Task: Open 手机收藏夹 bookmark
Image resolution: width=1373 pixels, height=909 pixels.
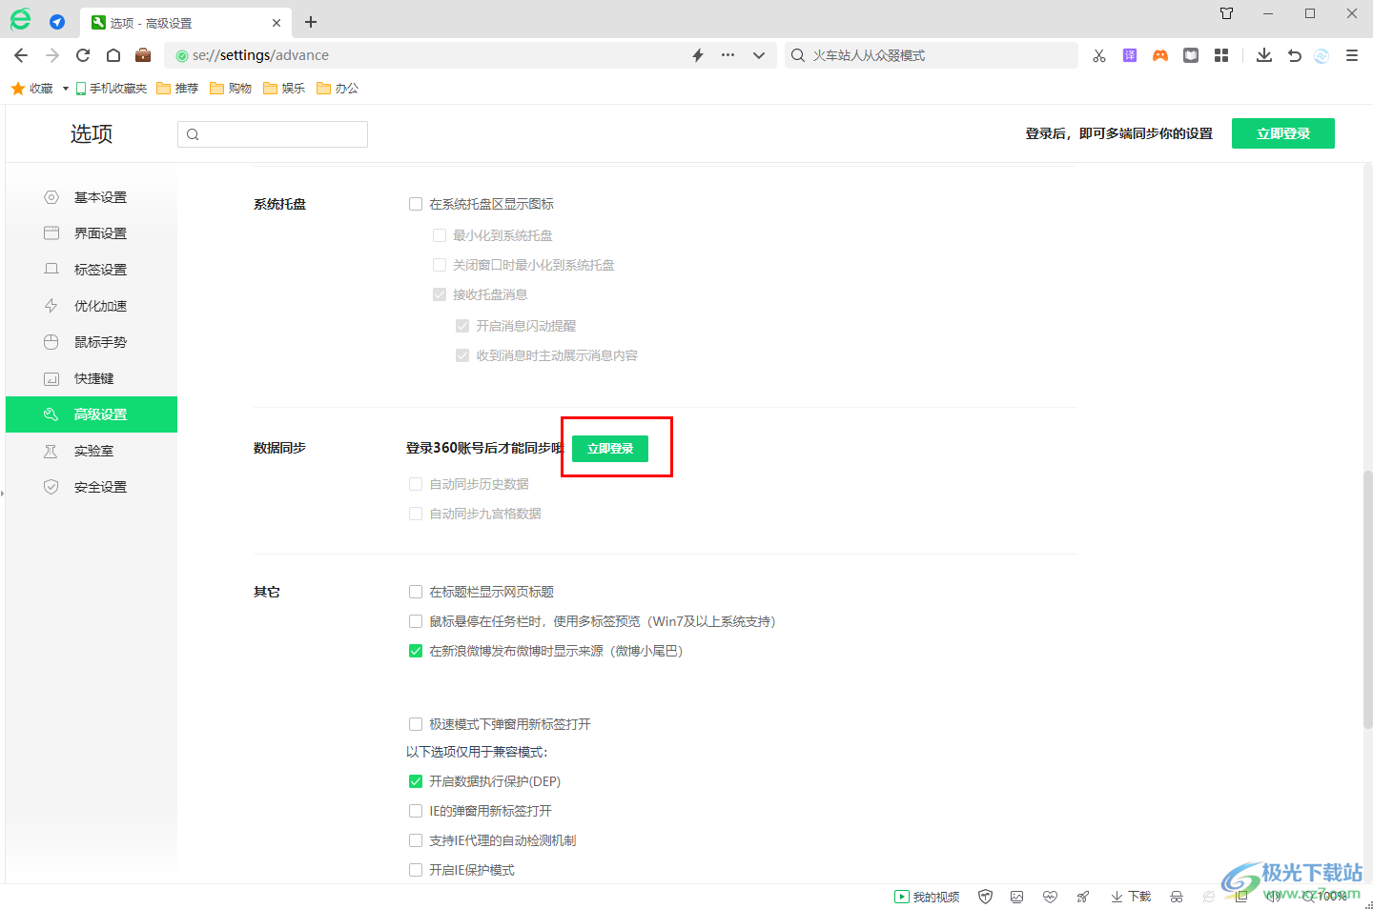Action: tap(112, 88)
